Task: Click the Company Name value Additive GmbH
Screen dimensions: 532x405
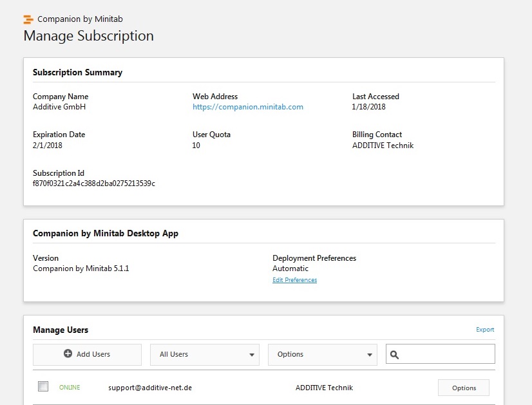Action: click(x=59, y=107)
